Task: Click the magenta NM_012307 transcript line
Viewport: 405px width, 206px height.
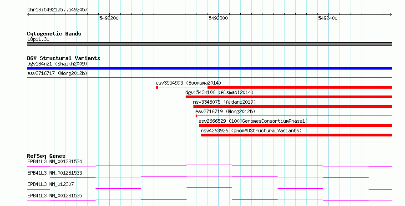Action: (x=209, y=188)
